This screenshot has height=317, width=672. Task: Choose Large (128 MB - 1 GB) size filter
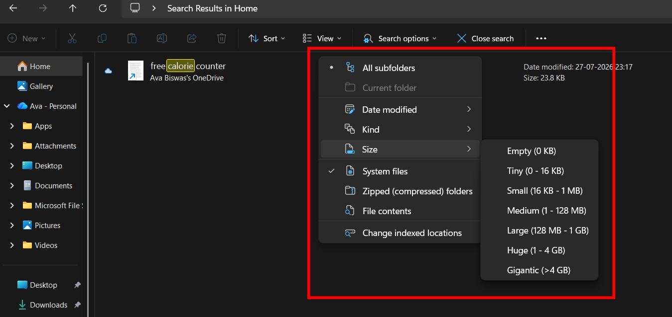tap(539, 231)
